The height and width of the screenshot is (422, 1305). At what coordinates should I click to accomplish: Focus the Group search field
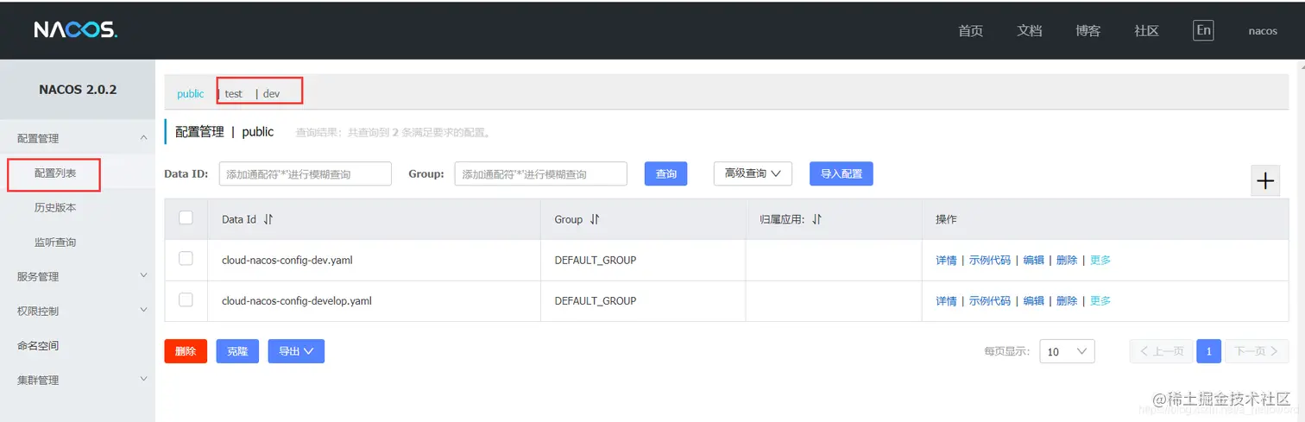[x=540, y=173]
